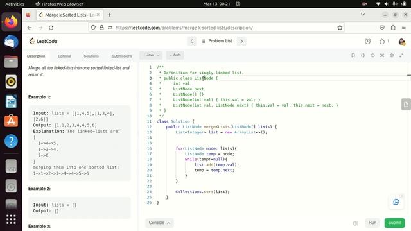
Task: Open list all tabs dropdown
Action: coord(363,15)
